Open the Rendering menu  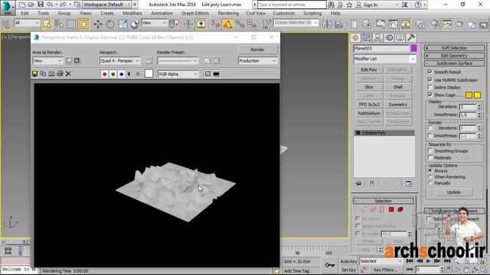[x=228, y=13]
